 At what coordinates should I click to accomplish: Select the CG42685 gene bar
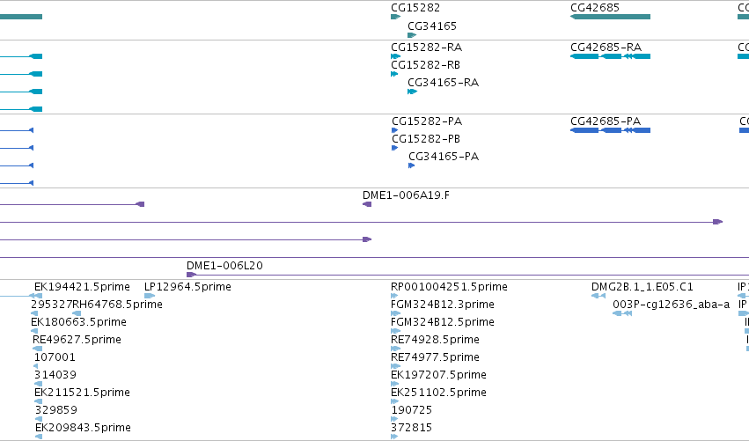coord(610,17)
